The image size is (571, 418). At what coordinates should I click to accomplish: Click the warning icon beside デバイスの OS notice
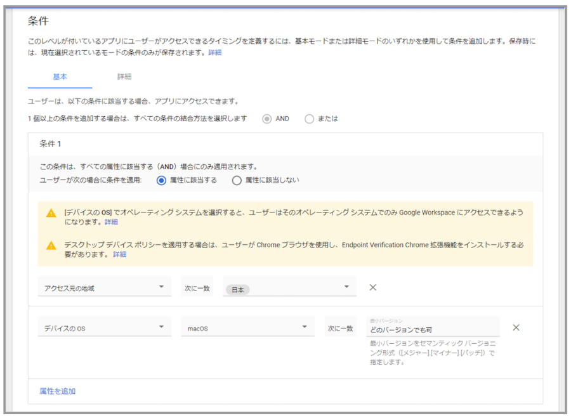point(51,213)
